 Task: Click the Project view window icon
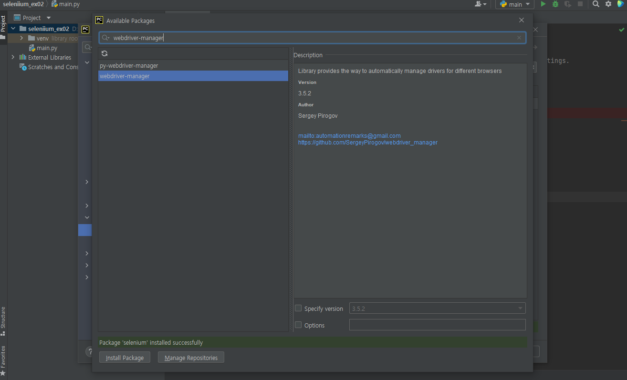point(17,18)
